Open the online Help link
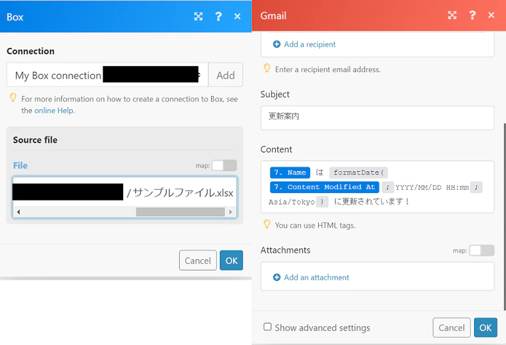Image resolution: width=506 pixels, height=345 pixels. pyautogui.click(x=54, y=111)
